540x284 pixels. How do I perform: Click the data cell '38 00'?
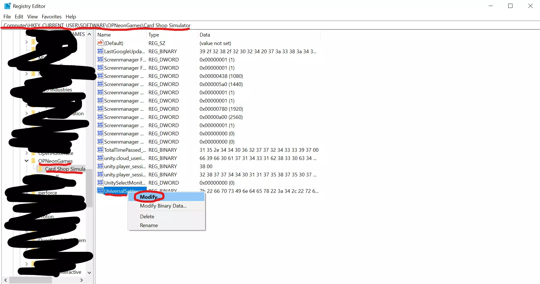pos(206,166)
